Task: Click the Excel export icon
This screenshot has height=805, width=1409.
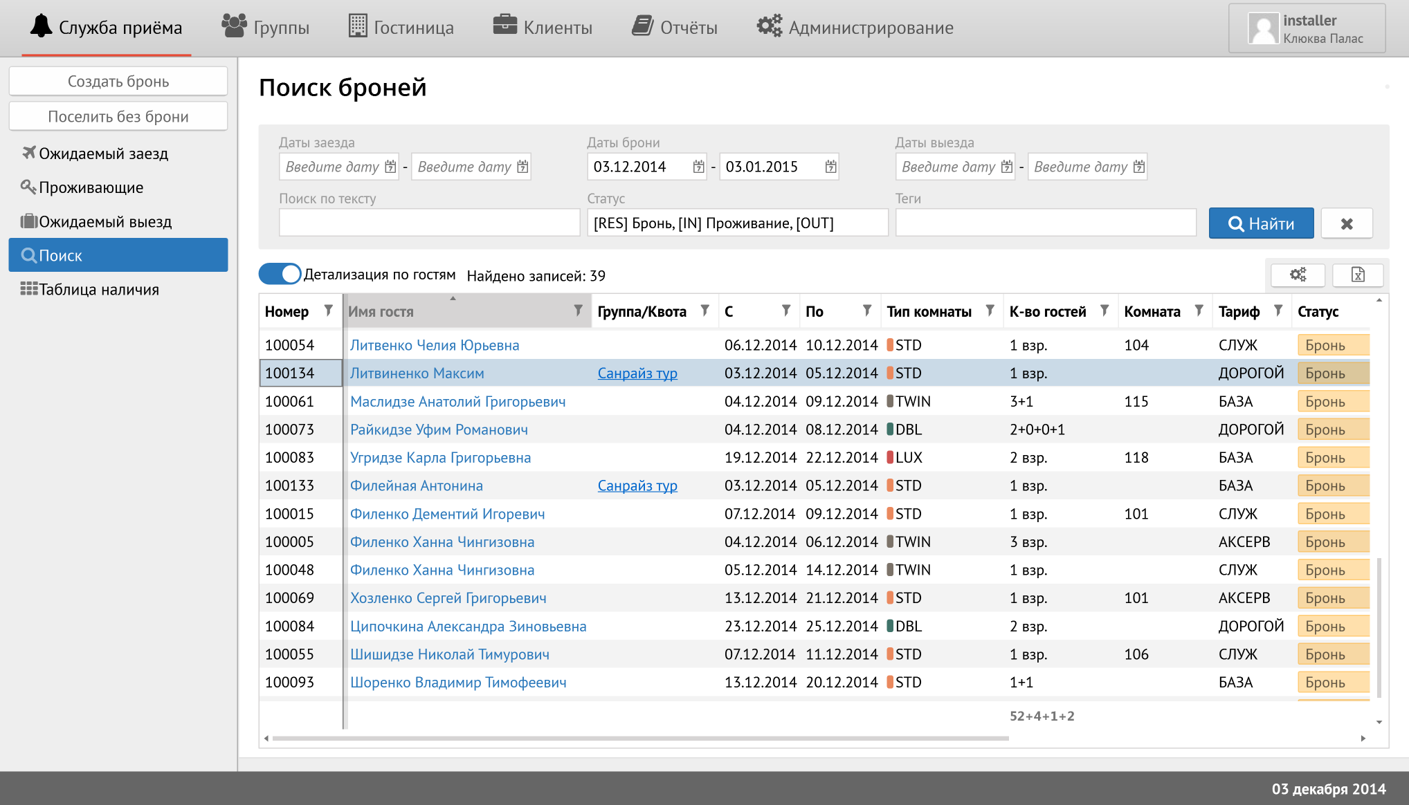Action: pyautogui.click(x=1358, y=275)
